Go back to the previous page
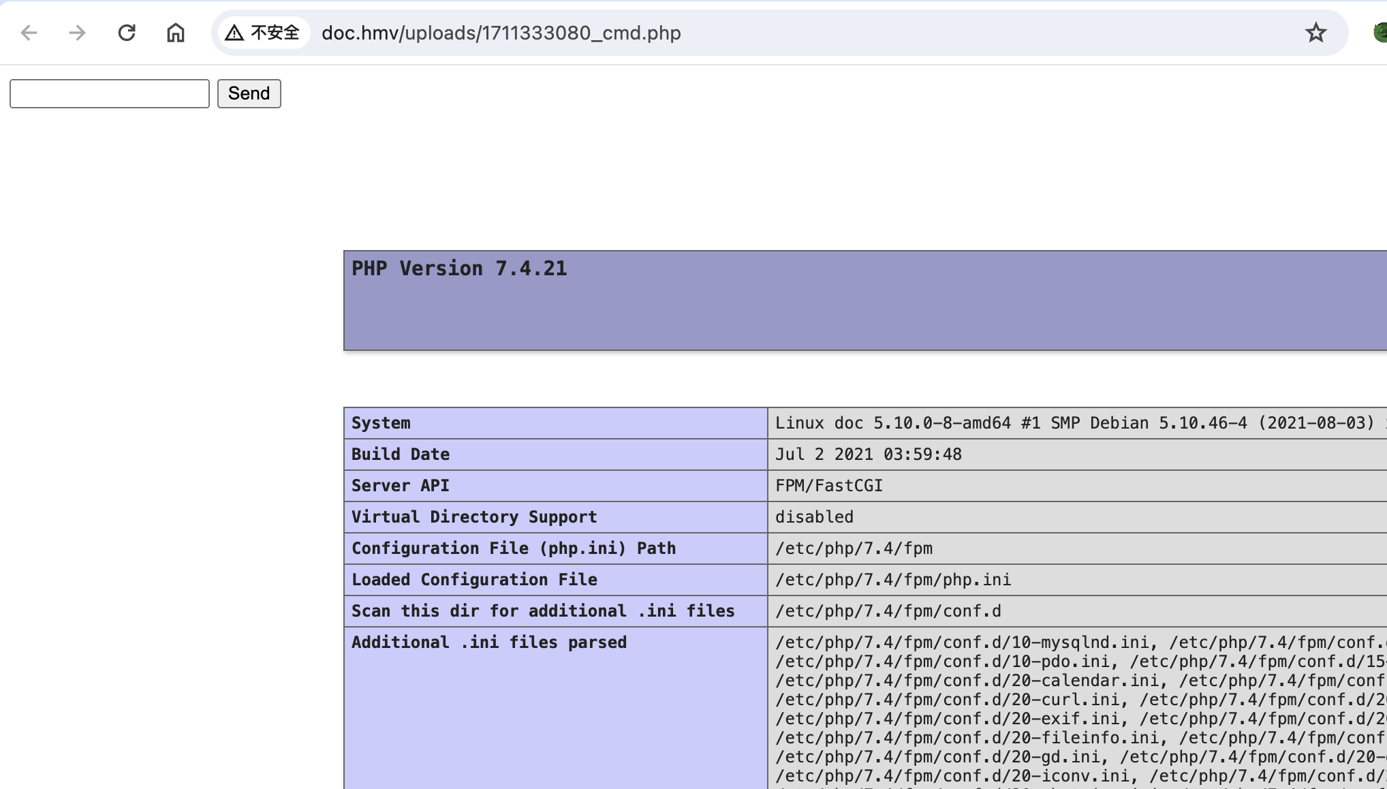The width and height of the screenshot is (1387, 789). coord(29,33)
